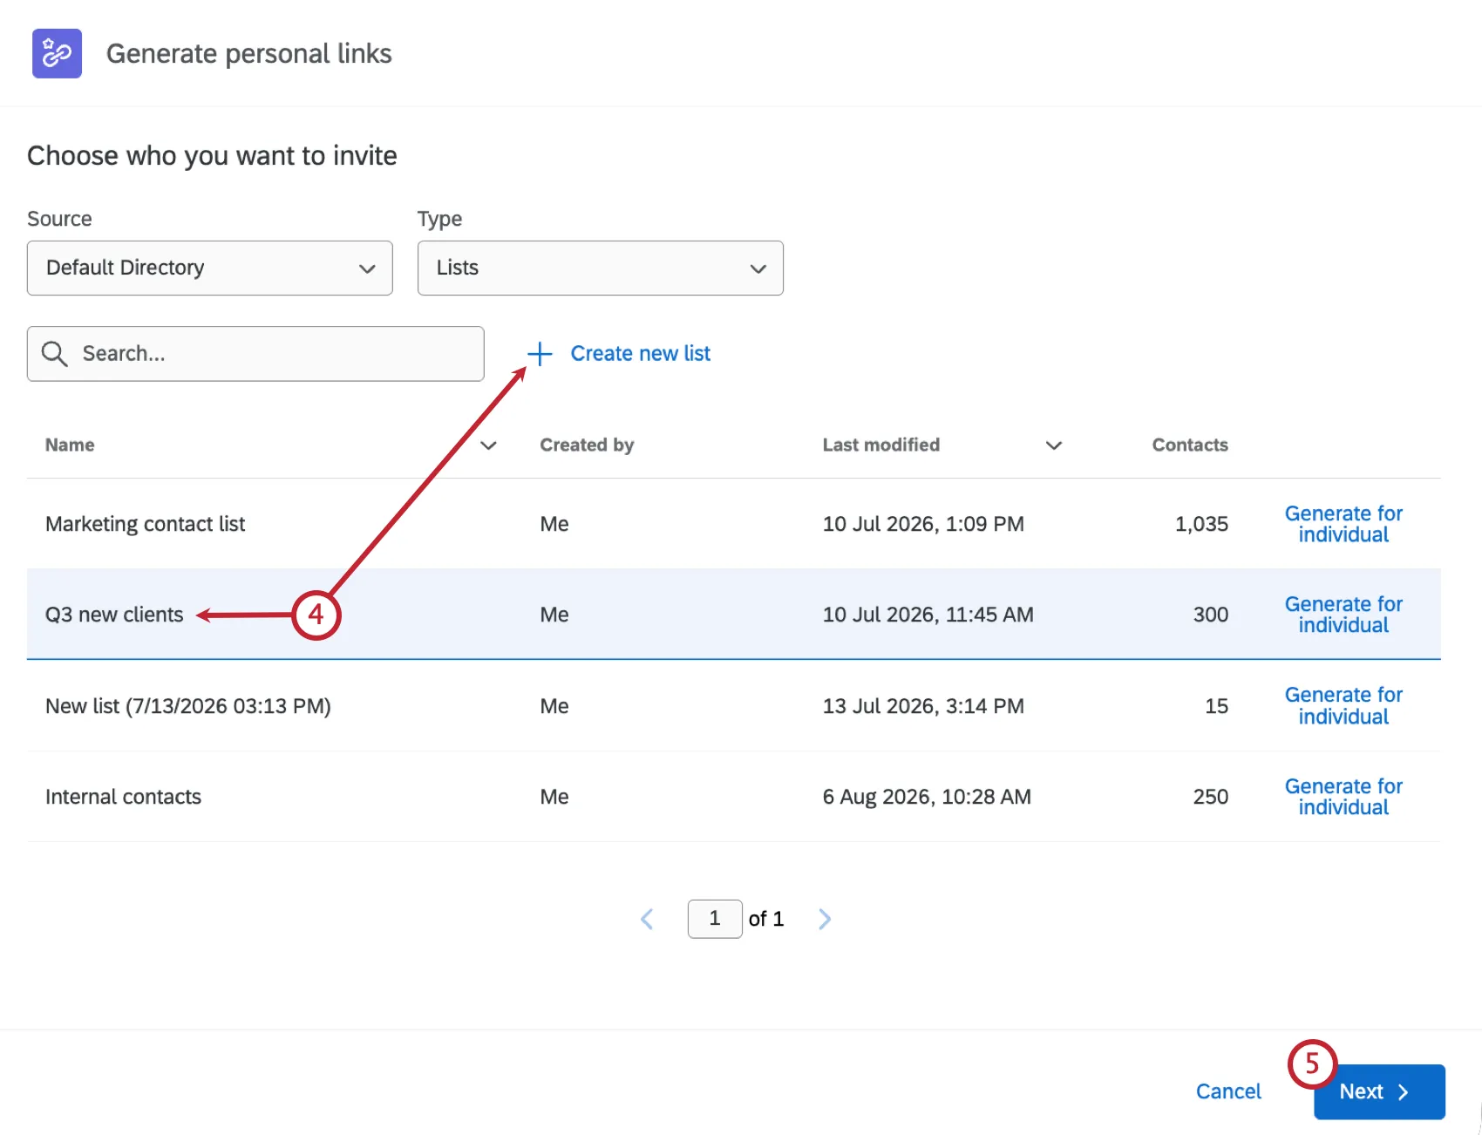Open the Type dropdown showing Lists
The height and width of the screenshot is (1135, 1482).
pyautogui.click(x=601, y=268)
